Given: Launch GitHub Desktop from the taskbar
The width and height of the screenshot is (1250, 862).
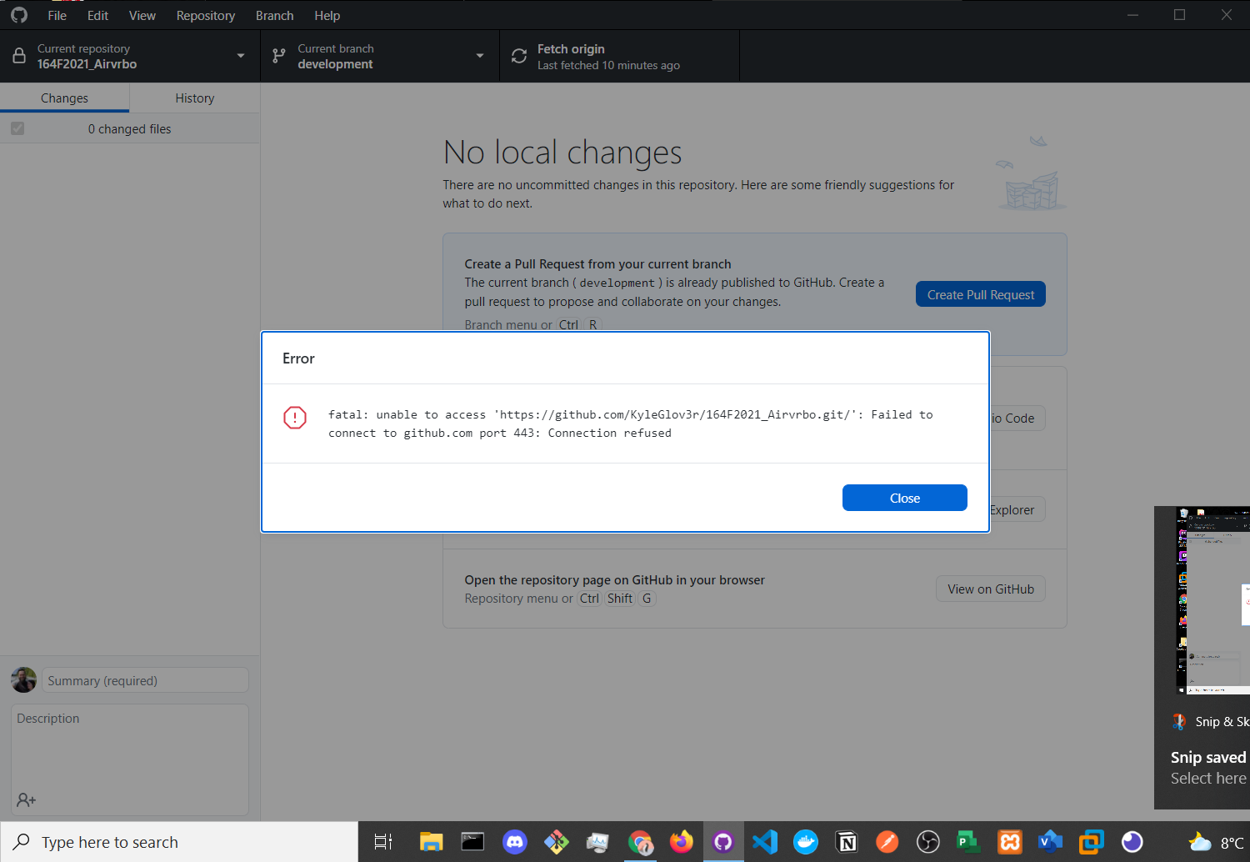Looking at the screenshot, I should click(x=722, y=841).
